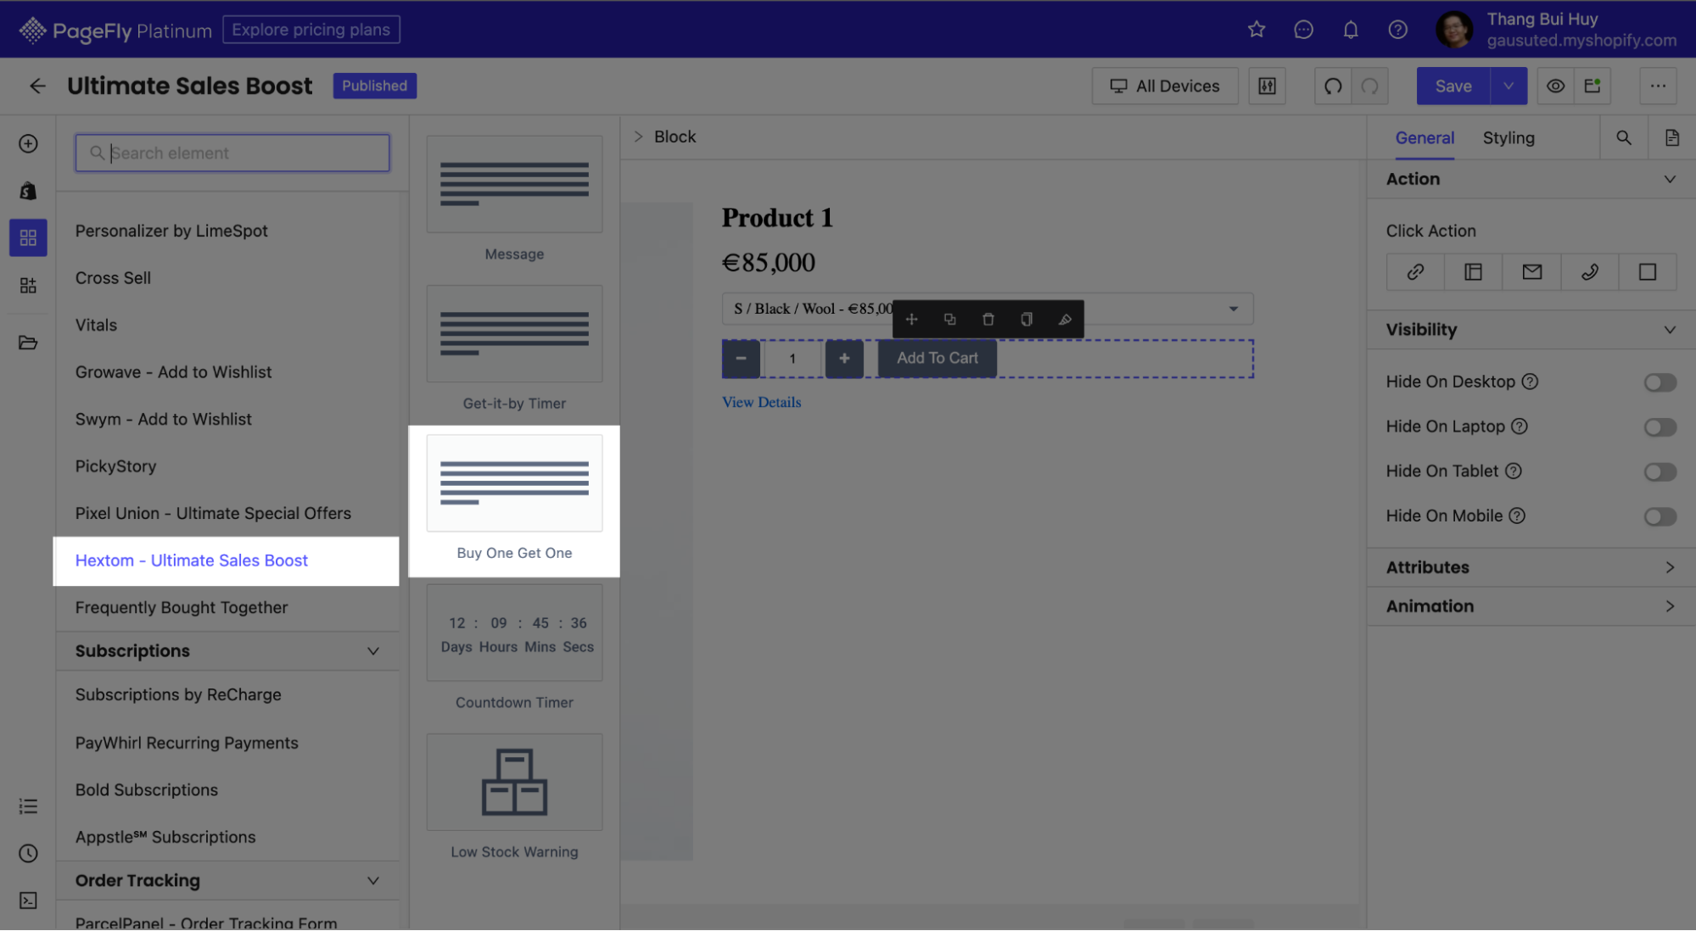
Task: Copy element using clipboard toolbar icon
Action: pos(1027,320)
